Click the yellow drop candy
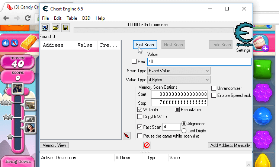This screenshot has height=167, width=279. [x=263, y=160]
